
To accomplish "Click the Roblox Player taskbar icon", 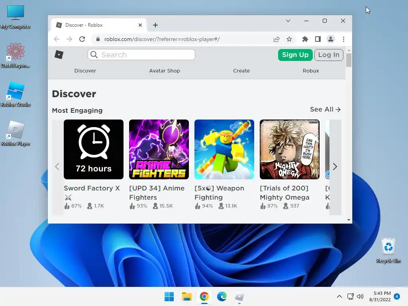I will click(239, 296).
